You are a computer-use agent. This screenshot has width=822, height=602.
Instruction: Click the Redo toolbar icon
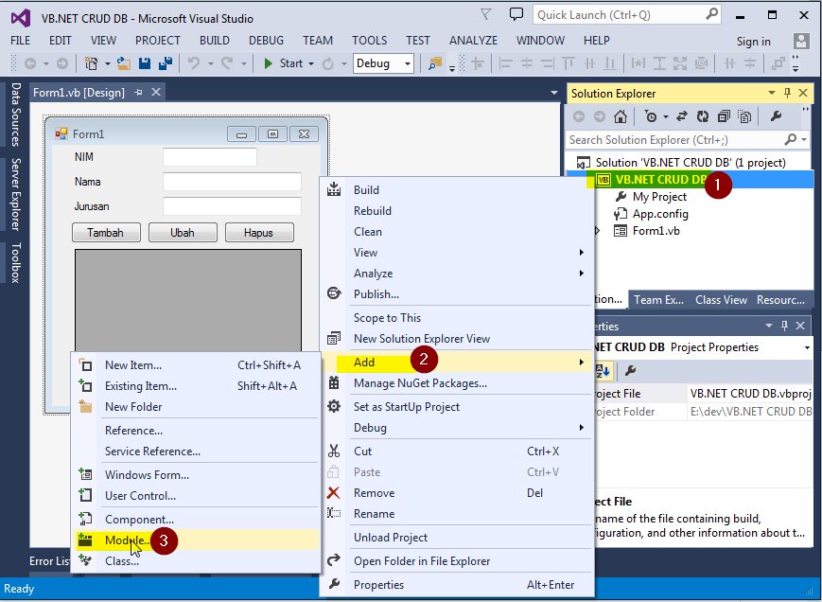point(227,63)
